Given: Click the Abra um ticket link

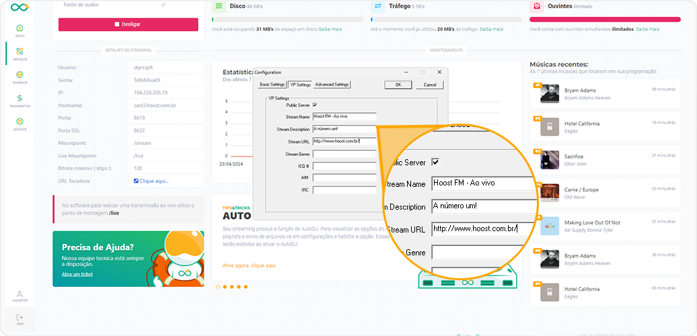Looking at the screenshot, I should pos(77,274).
